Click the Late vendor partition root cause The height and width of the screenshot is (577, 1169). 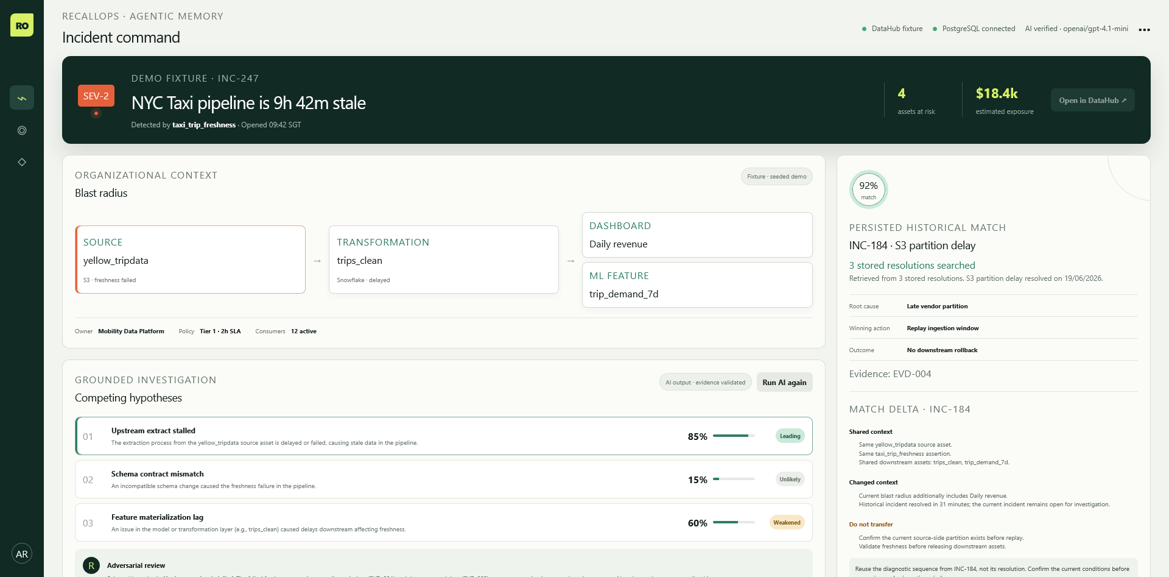(x=937, y=306)
